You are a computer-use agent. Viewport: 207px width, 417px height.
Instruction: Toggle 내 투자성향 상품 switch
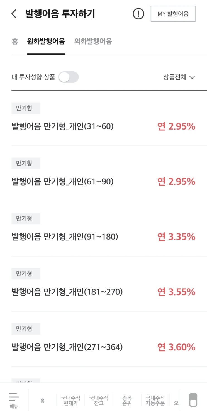69,77
